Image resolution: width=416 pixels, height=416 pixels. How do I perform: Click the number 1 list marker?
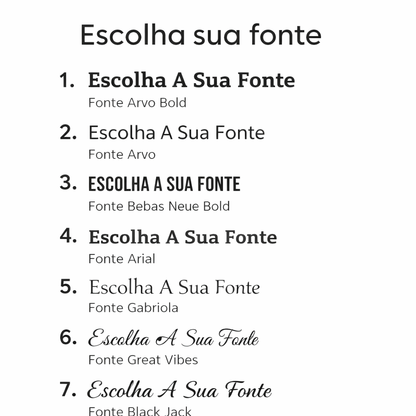[67, 80]
